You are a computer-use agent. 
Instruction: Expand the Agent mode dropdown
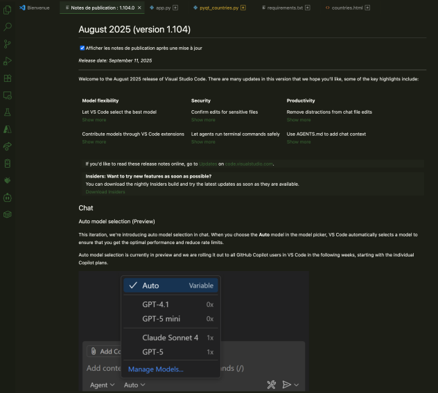102,385
